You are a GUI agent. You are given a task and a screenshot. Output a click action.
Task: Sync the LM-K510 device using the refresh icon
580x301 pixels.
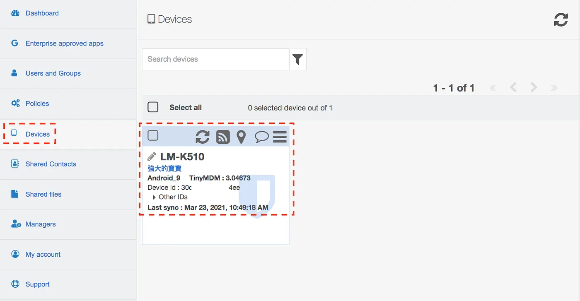coord(203,137)
